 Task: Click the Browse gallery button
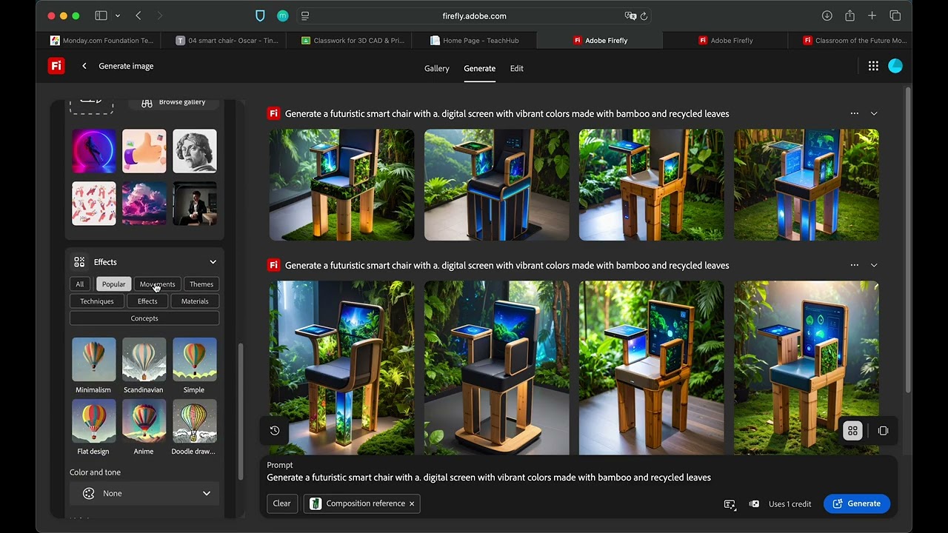[x=173, y=102]
